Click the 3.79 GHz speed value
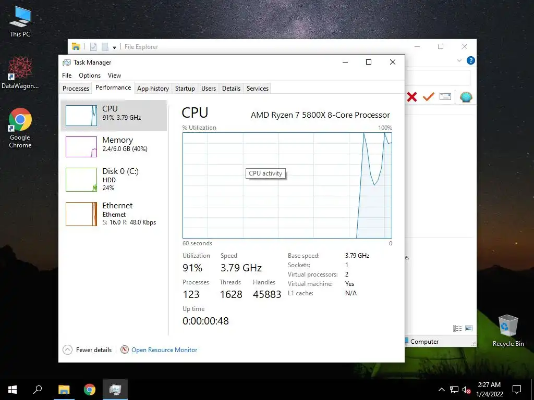Image resolution: width=534 pixels, height=400 pixels. coord(241,268)
